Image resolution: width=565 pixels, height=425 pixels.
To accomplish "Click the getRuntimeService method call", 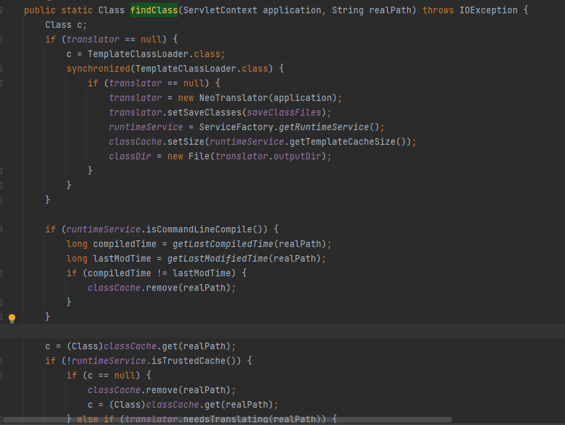I will 327,127.
